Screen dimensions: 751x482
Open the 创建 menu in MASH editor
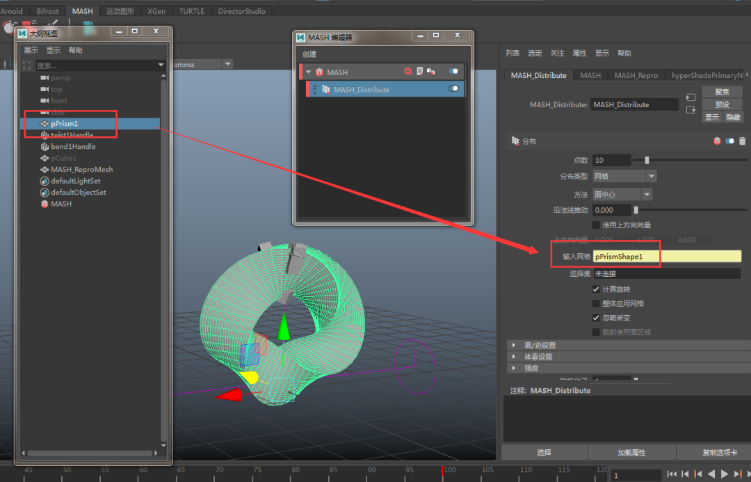pos(309,54)
